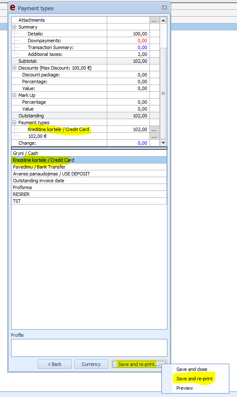Click the red e-logo in title bar
237x397 pixels.
(x=13, y=8)
